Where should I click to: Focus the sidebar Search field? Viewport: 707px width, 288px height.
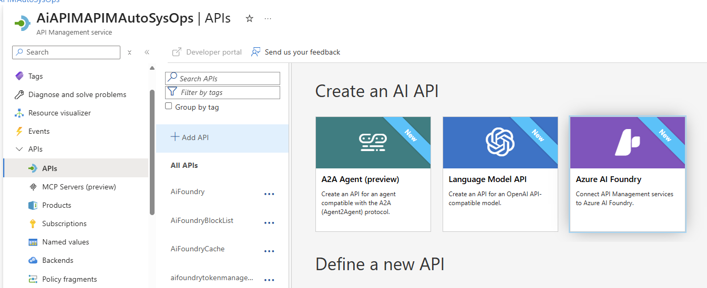tap(66, 52)
